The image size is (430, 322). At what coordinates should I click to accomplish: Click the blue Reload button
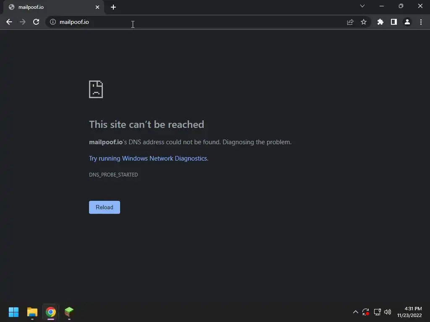[105, 207]
